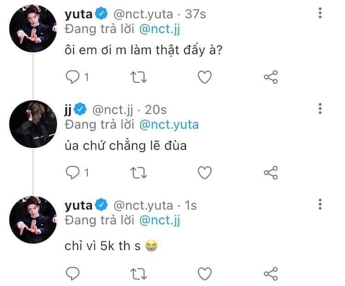
Task: Share yuta's first tweet
Action: [270, 77]
